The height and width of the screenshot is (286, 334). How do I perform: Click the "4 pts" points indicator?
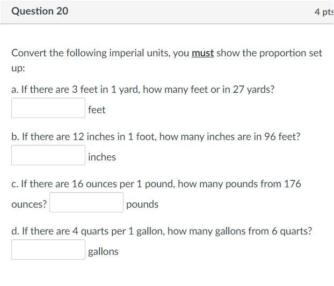[323, 12]
